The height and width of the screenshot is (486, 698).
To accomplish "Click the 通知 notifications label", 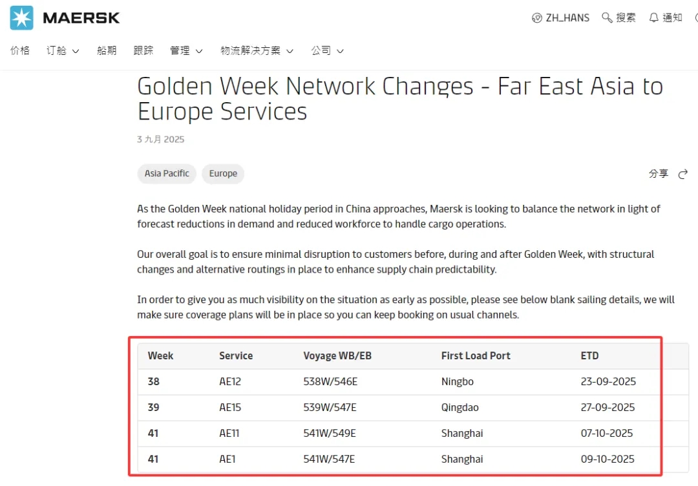I will (672, 18).
